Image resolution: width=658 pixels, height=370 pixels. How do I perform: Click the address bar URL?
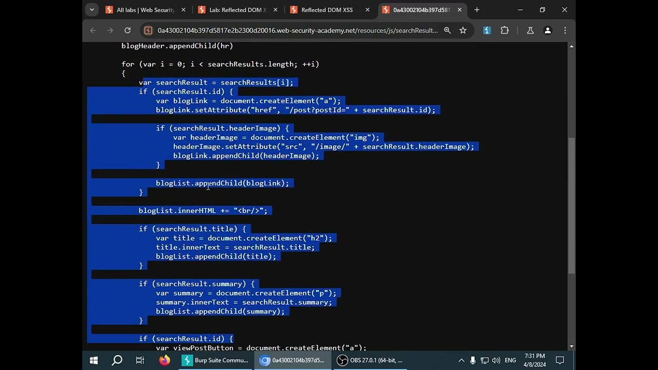tap(298, 30)
